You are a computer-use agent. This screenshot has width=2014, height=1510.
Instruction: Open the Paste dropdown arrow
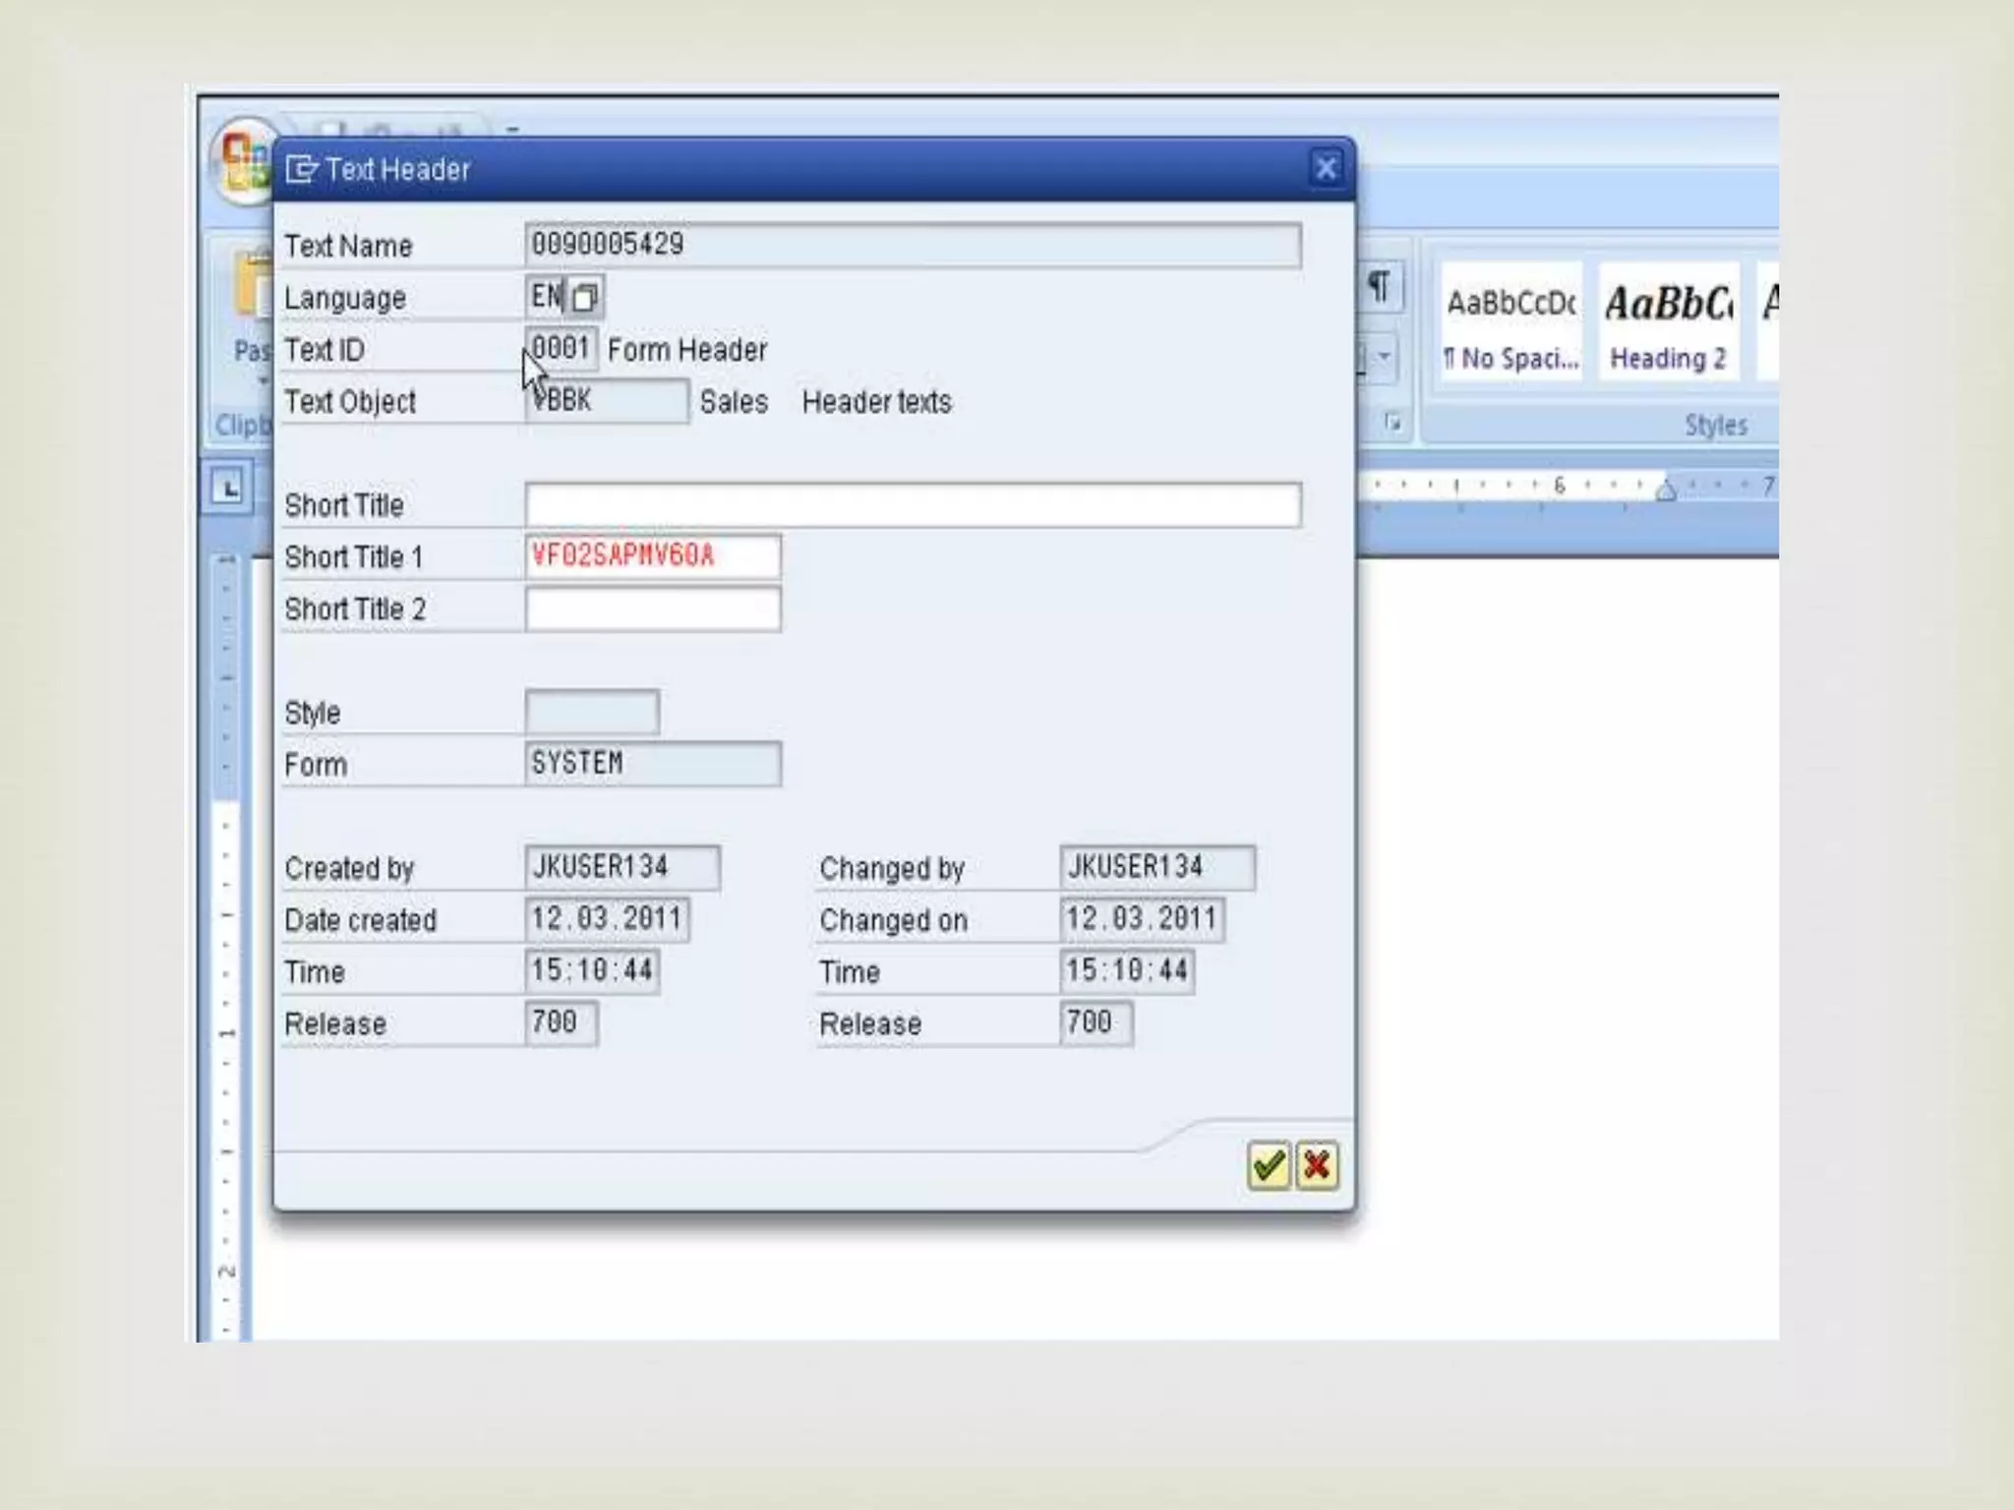click(x=262, y=381)
